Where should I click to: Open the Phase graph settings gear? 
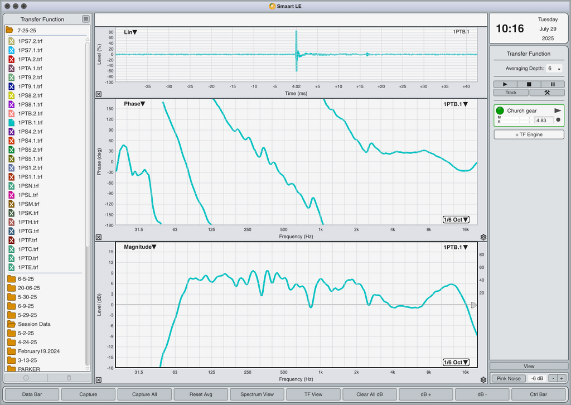pos(483,237)
